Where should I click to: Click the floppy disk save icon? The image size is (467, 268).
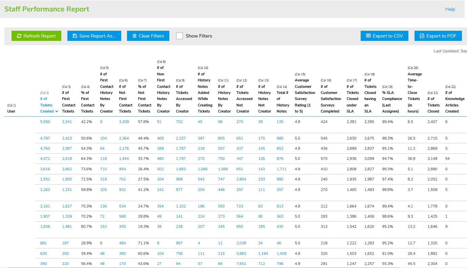[x=75, y=36]
